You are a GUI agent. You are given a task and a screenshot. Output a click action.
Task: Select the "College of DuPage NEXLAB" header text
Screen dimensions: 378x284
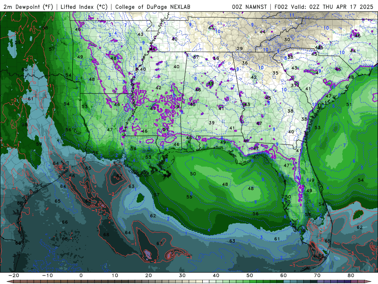pos(153,7)
